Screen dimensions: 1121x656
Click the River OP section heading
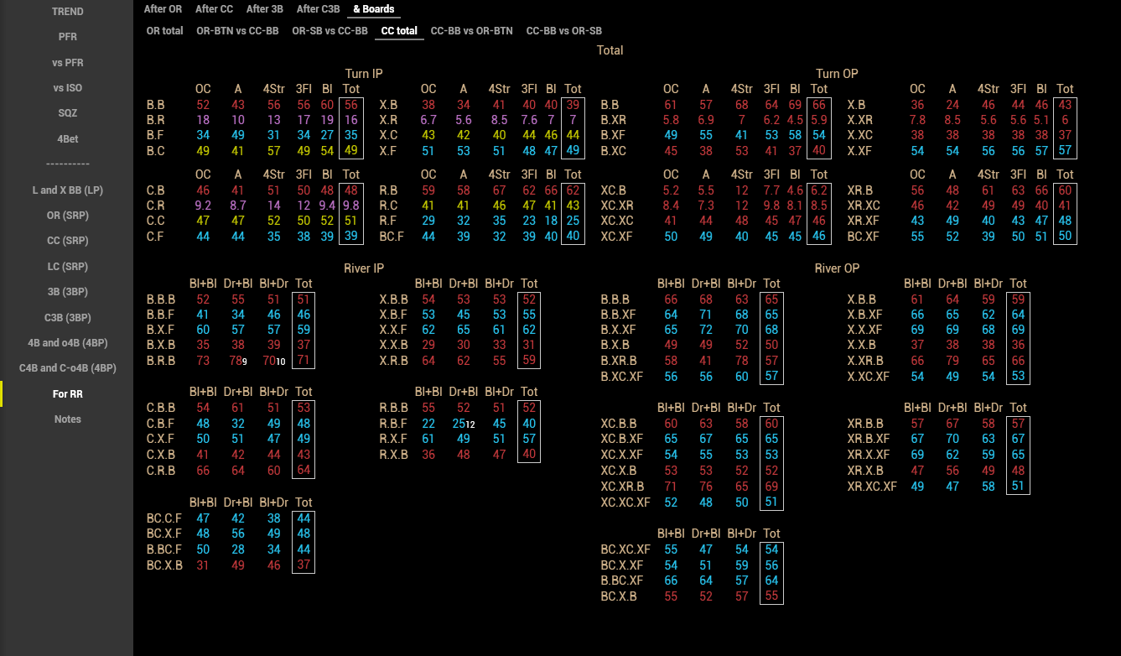(x=837, y=268)
